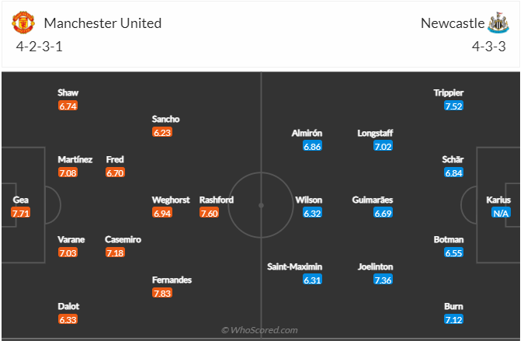Viewport: 524px width, 341px height.
Task: Click the WhoScored.com watermark
Action: (260, 330)
